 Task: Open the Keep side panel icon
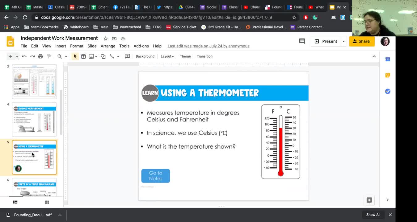point(388,75)
